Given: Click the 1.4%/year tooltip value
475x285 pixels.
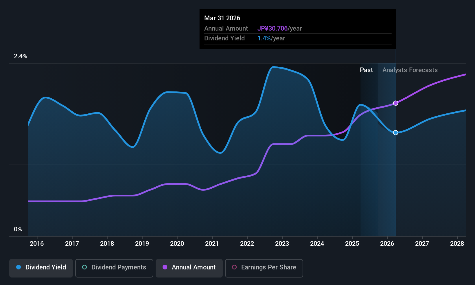Looking at the screenshot, I should click(271, 38).
